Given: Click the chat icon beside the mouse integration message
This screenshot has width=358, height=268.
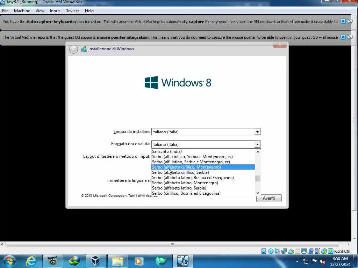Looking at the screenshot, I should 350,37.
